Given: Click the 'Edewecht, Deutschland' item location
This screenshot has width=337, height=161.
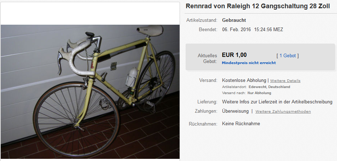Looking at the screenshot, I should point(269,87).
